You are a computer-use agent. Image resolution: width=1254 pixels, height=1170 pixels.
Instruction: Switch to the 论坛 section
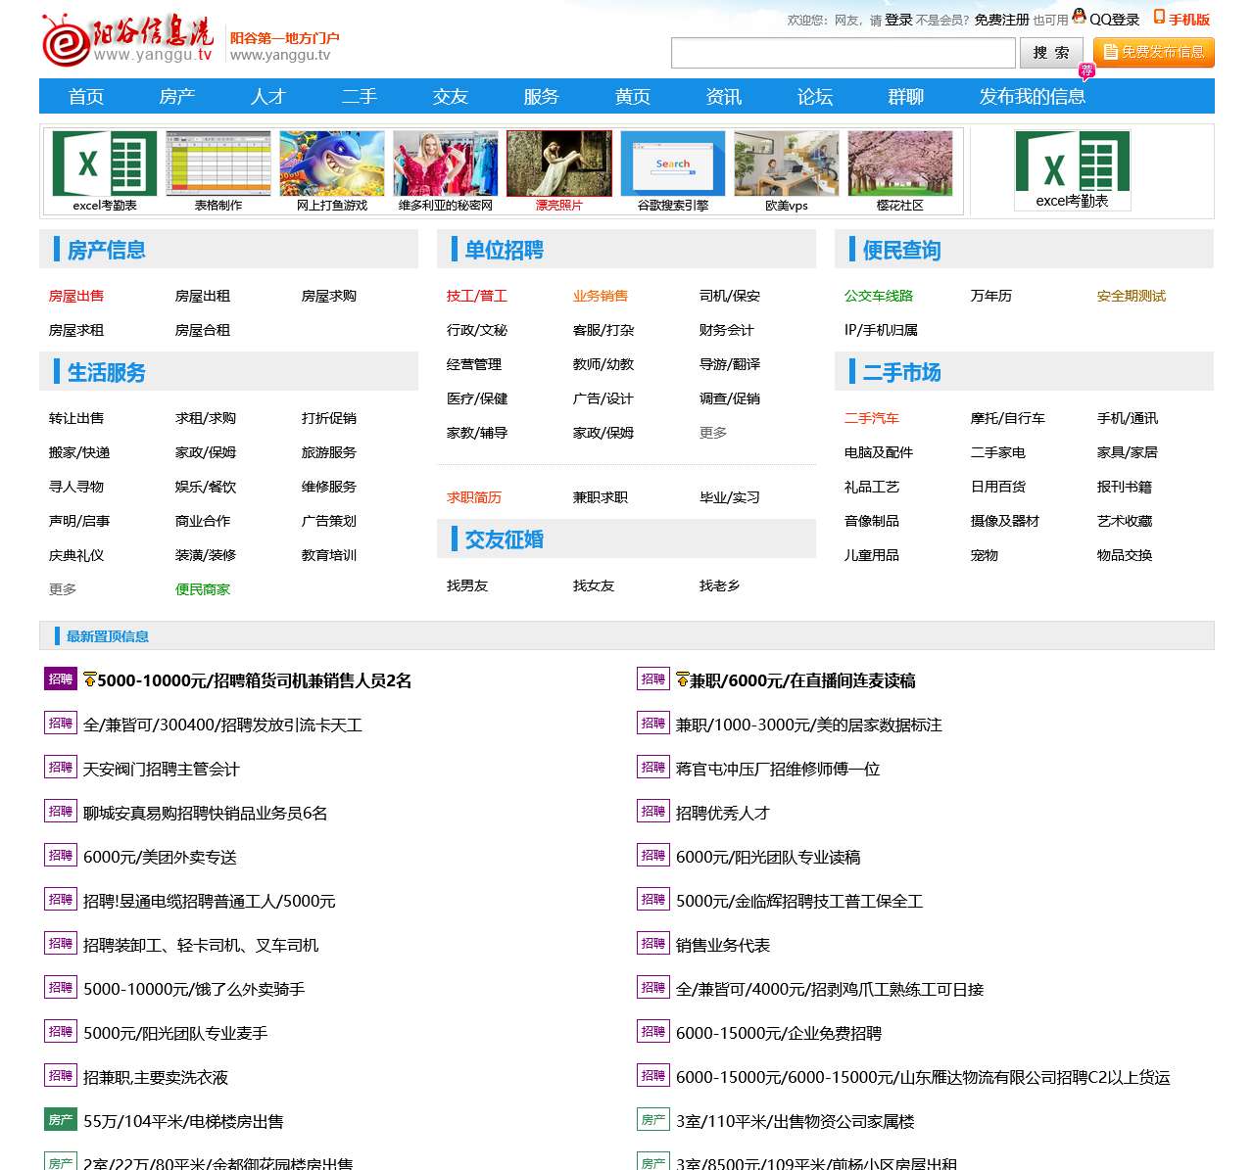pos(813,96)
